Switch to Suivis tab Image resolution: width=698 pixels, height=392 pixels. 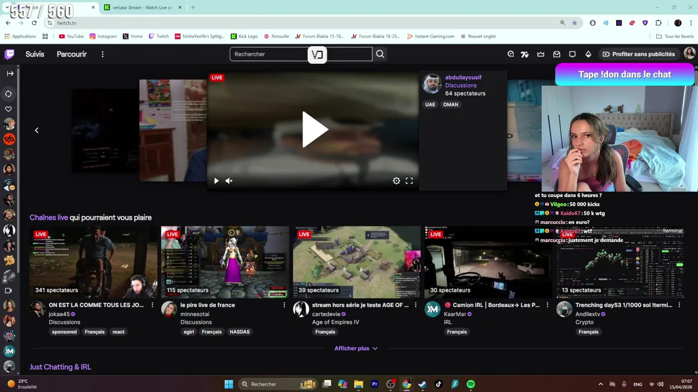pyautogui.click(x=35, y=54)
